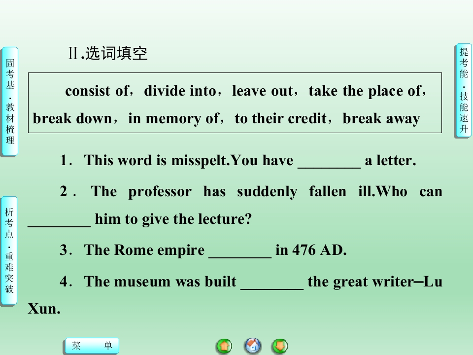
Task: Select the phrase 'divide into' in the word box
Action: tap(180, 91)
